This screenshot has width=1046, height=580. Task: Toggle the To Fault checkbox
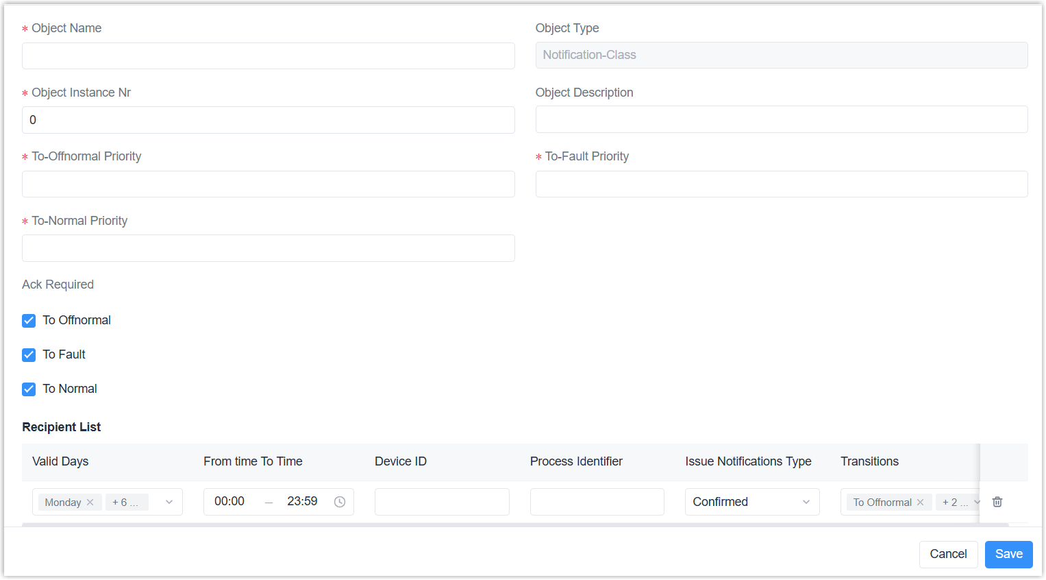(x=29, y=355)
